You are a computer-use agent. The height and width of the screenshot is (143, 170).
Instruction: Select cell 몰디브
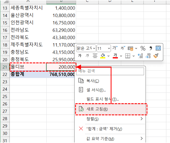pyautogui.click(x=28, y=67)
